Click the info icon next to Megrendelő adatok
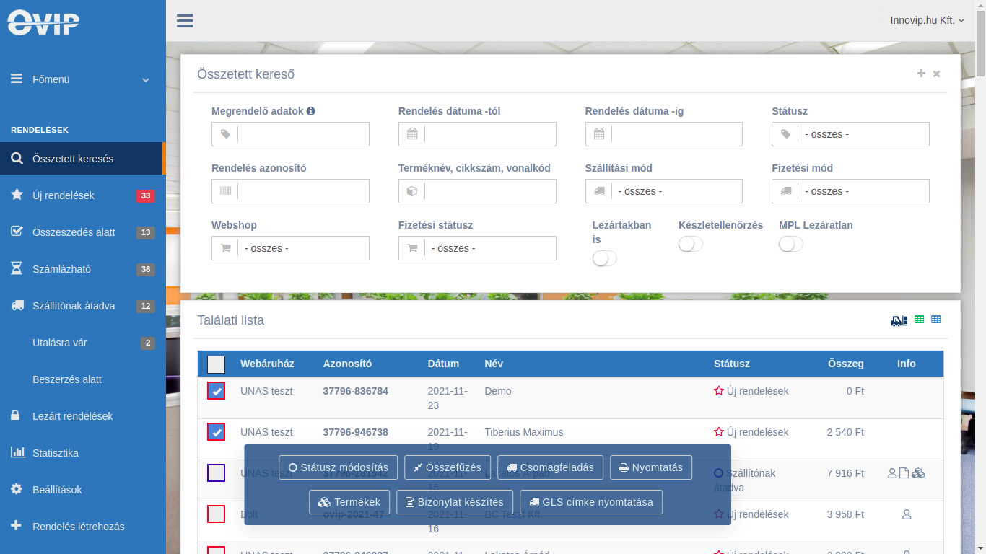This screenshot has width=986, height=554. click(x=311, y=111)
